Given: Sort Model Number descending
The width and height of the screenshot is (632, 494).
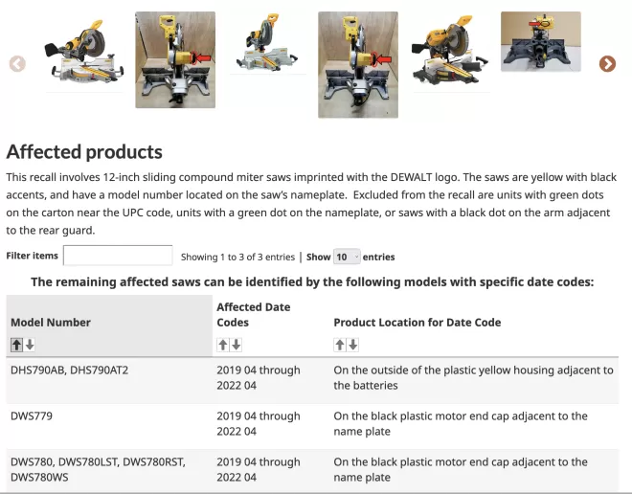Looking at the screenshot, I should (x=30, y=345).
